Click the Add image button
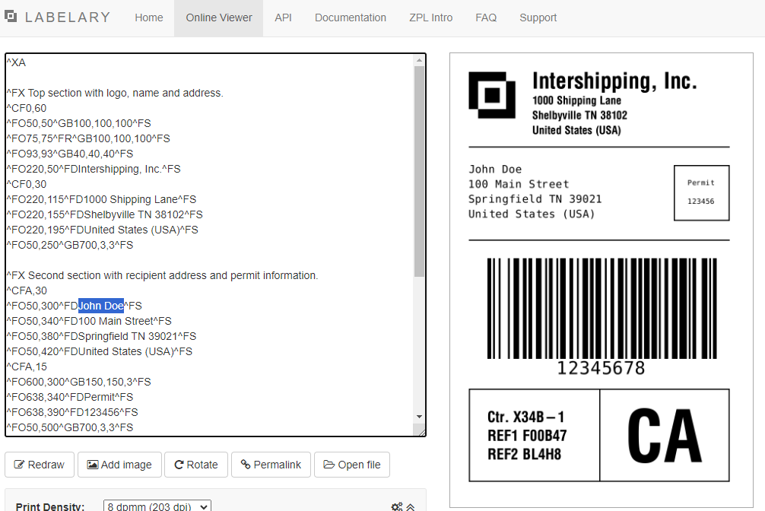This screenshot has width=765, height=511. [119, 465]
